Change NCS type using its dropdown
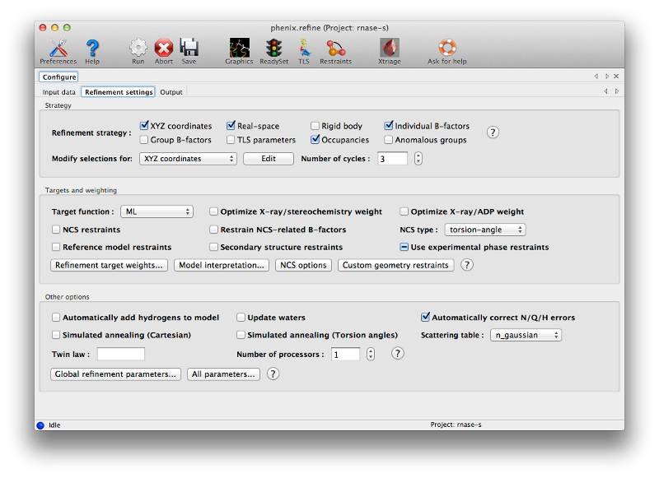 point(485,230)
